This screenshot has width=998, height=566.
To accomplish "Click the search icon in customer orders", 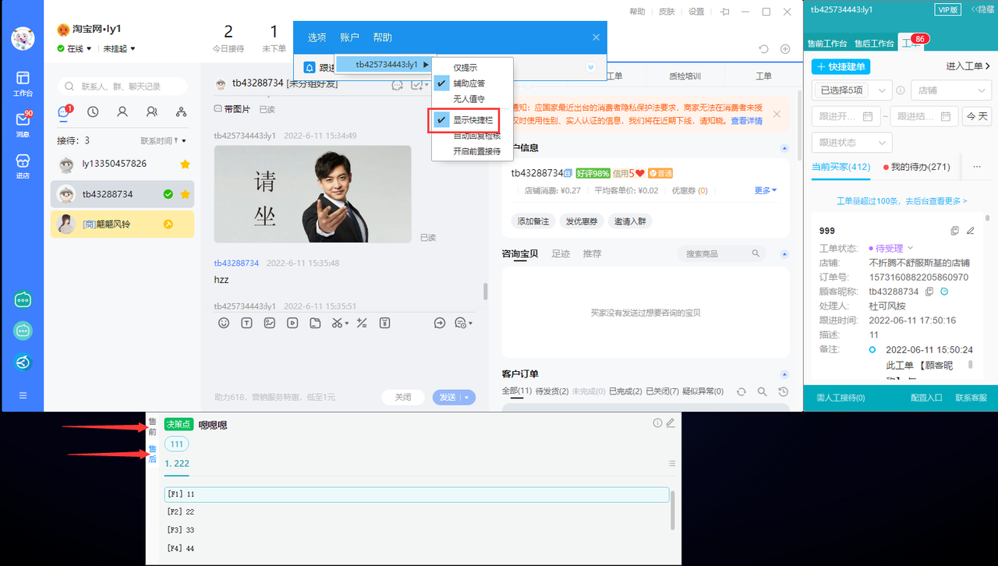I will pos(763,391).
